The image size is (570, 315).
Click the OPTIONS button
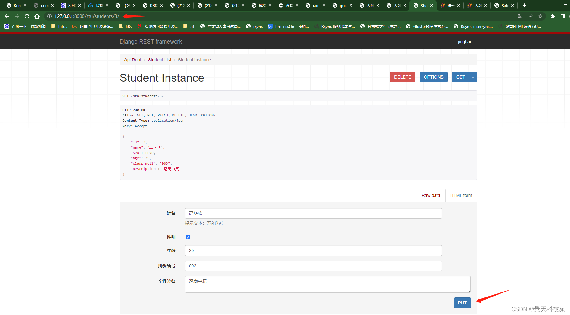tap(434, 77)
